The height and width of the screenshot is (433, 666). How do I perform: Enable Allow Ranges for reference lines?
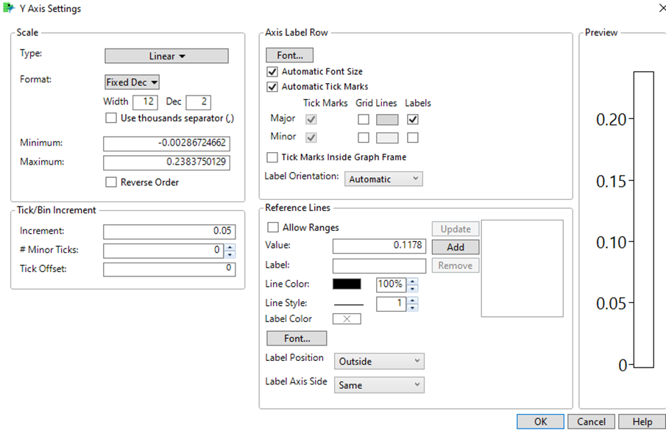click(272, 227)
